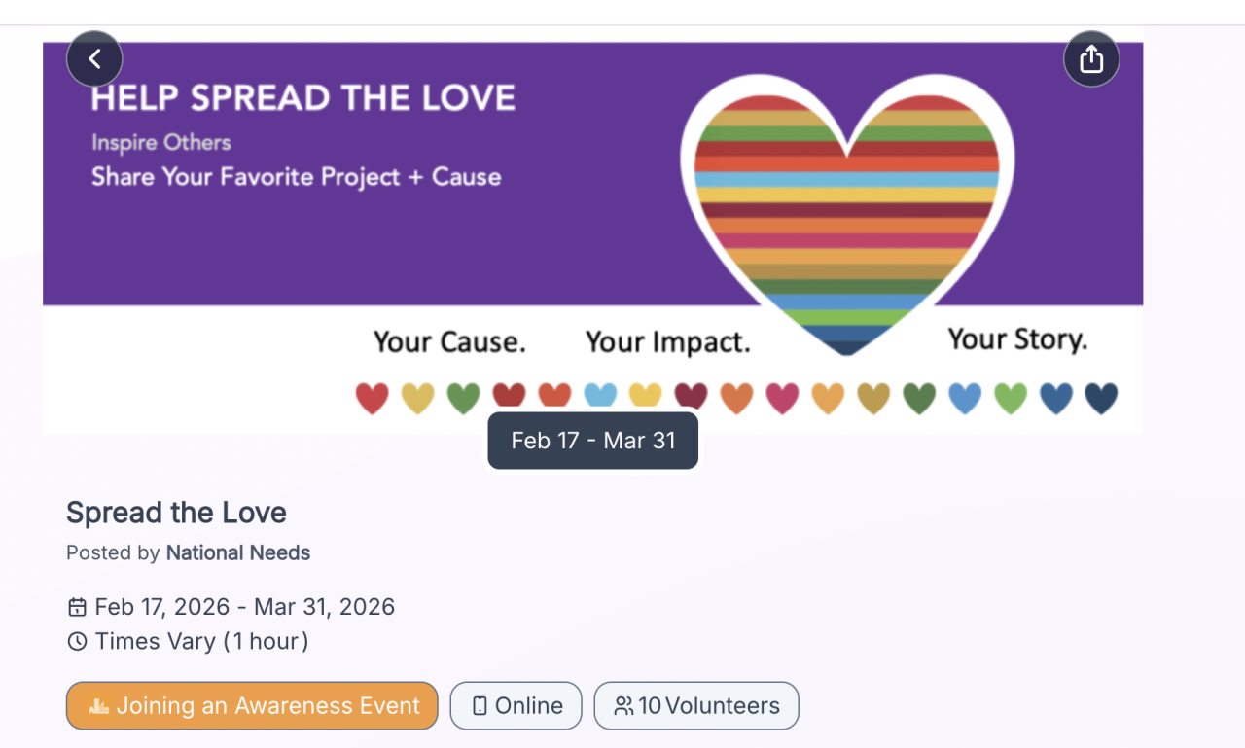The height and width of the screenshot is (748, 1245).
Task: Click the Times Vary (1 hour) text
Action: pyautogui.click(x=201, y=642)
